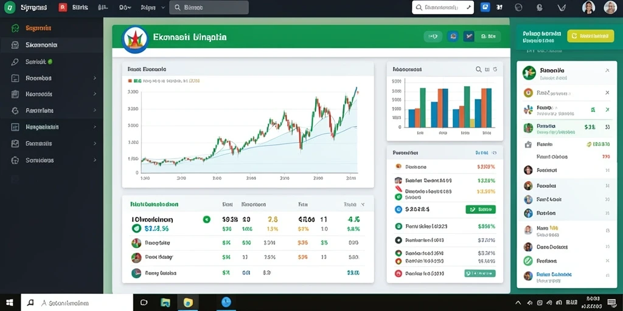
Task: Click the top bar center search field
Action: (x=209, y=7)
